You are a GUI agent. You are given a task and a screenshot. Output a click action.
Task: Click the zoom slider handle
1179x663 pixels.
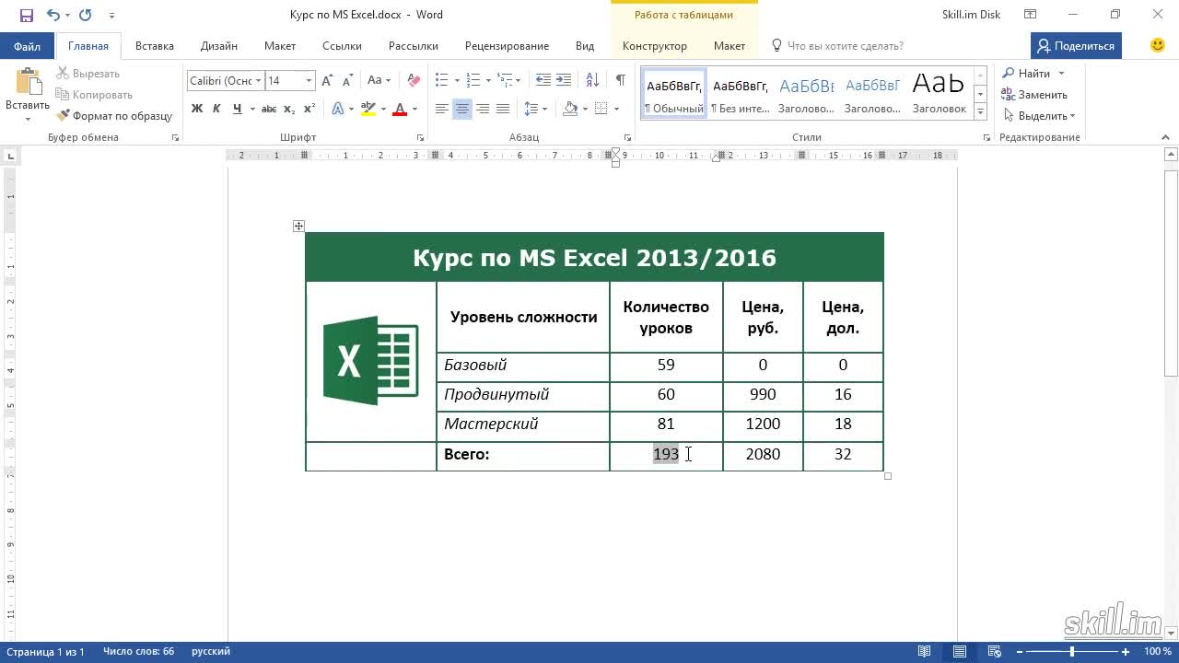pyautogui.click(x=1071, y=652)
